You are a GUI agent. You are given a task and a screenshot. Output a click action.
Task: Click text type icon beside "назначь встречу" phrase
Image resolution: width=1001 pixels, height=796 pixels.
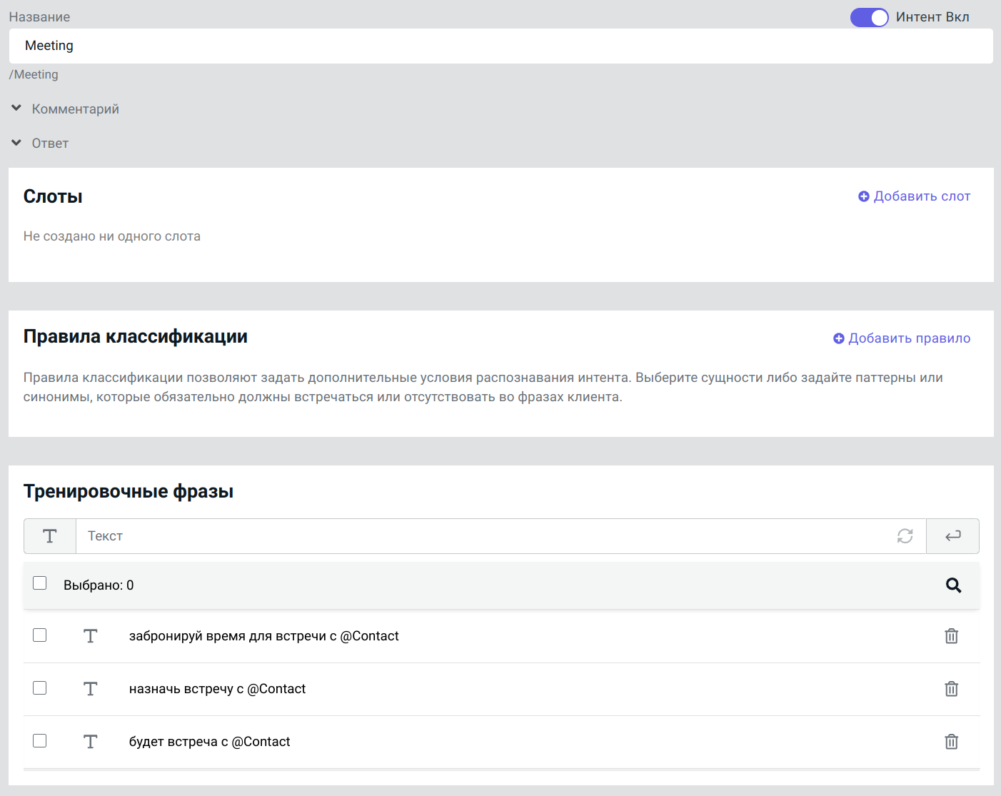[90, 689]
